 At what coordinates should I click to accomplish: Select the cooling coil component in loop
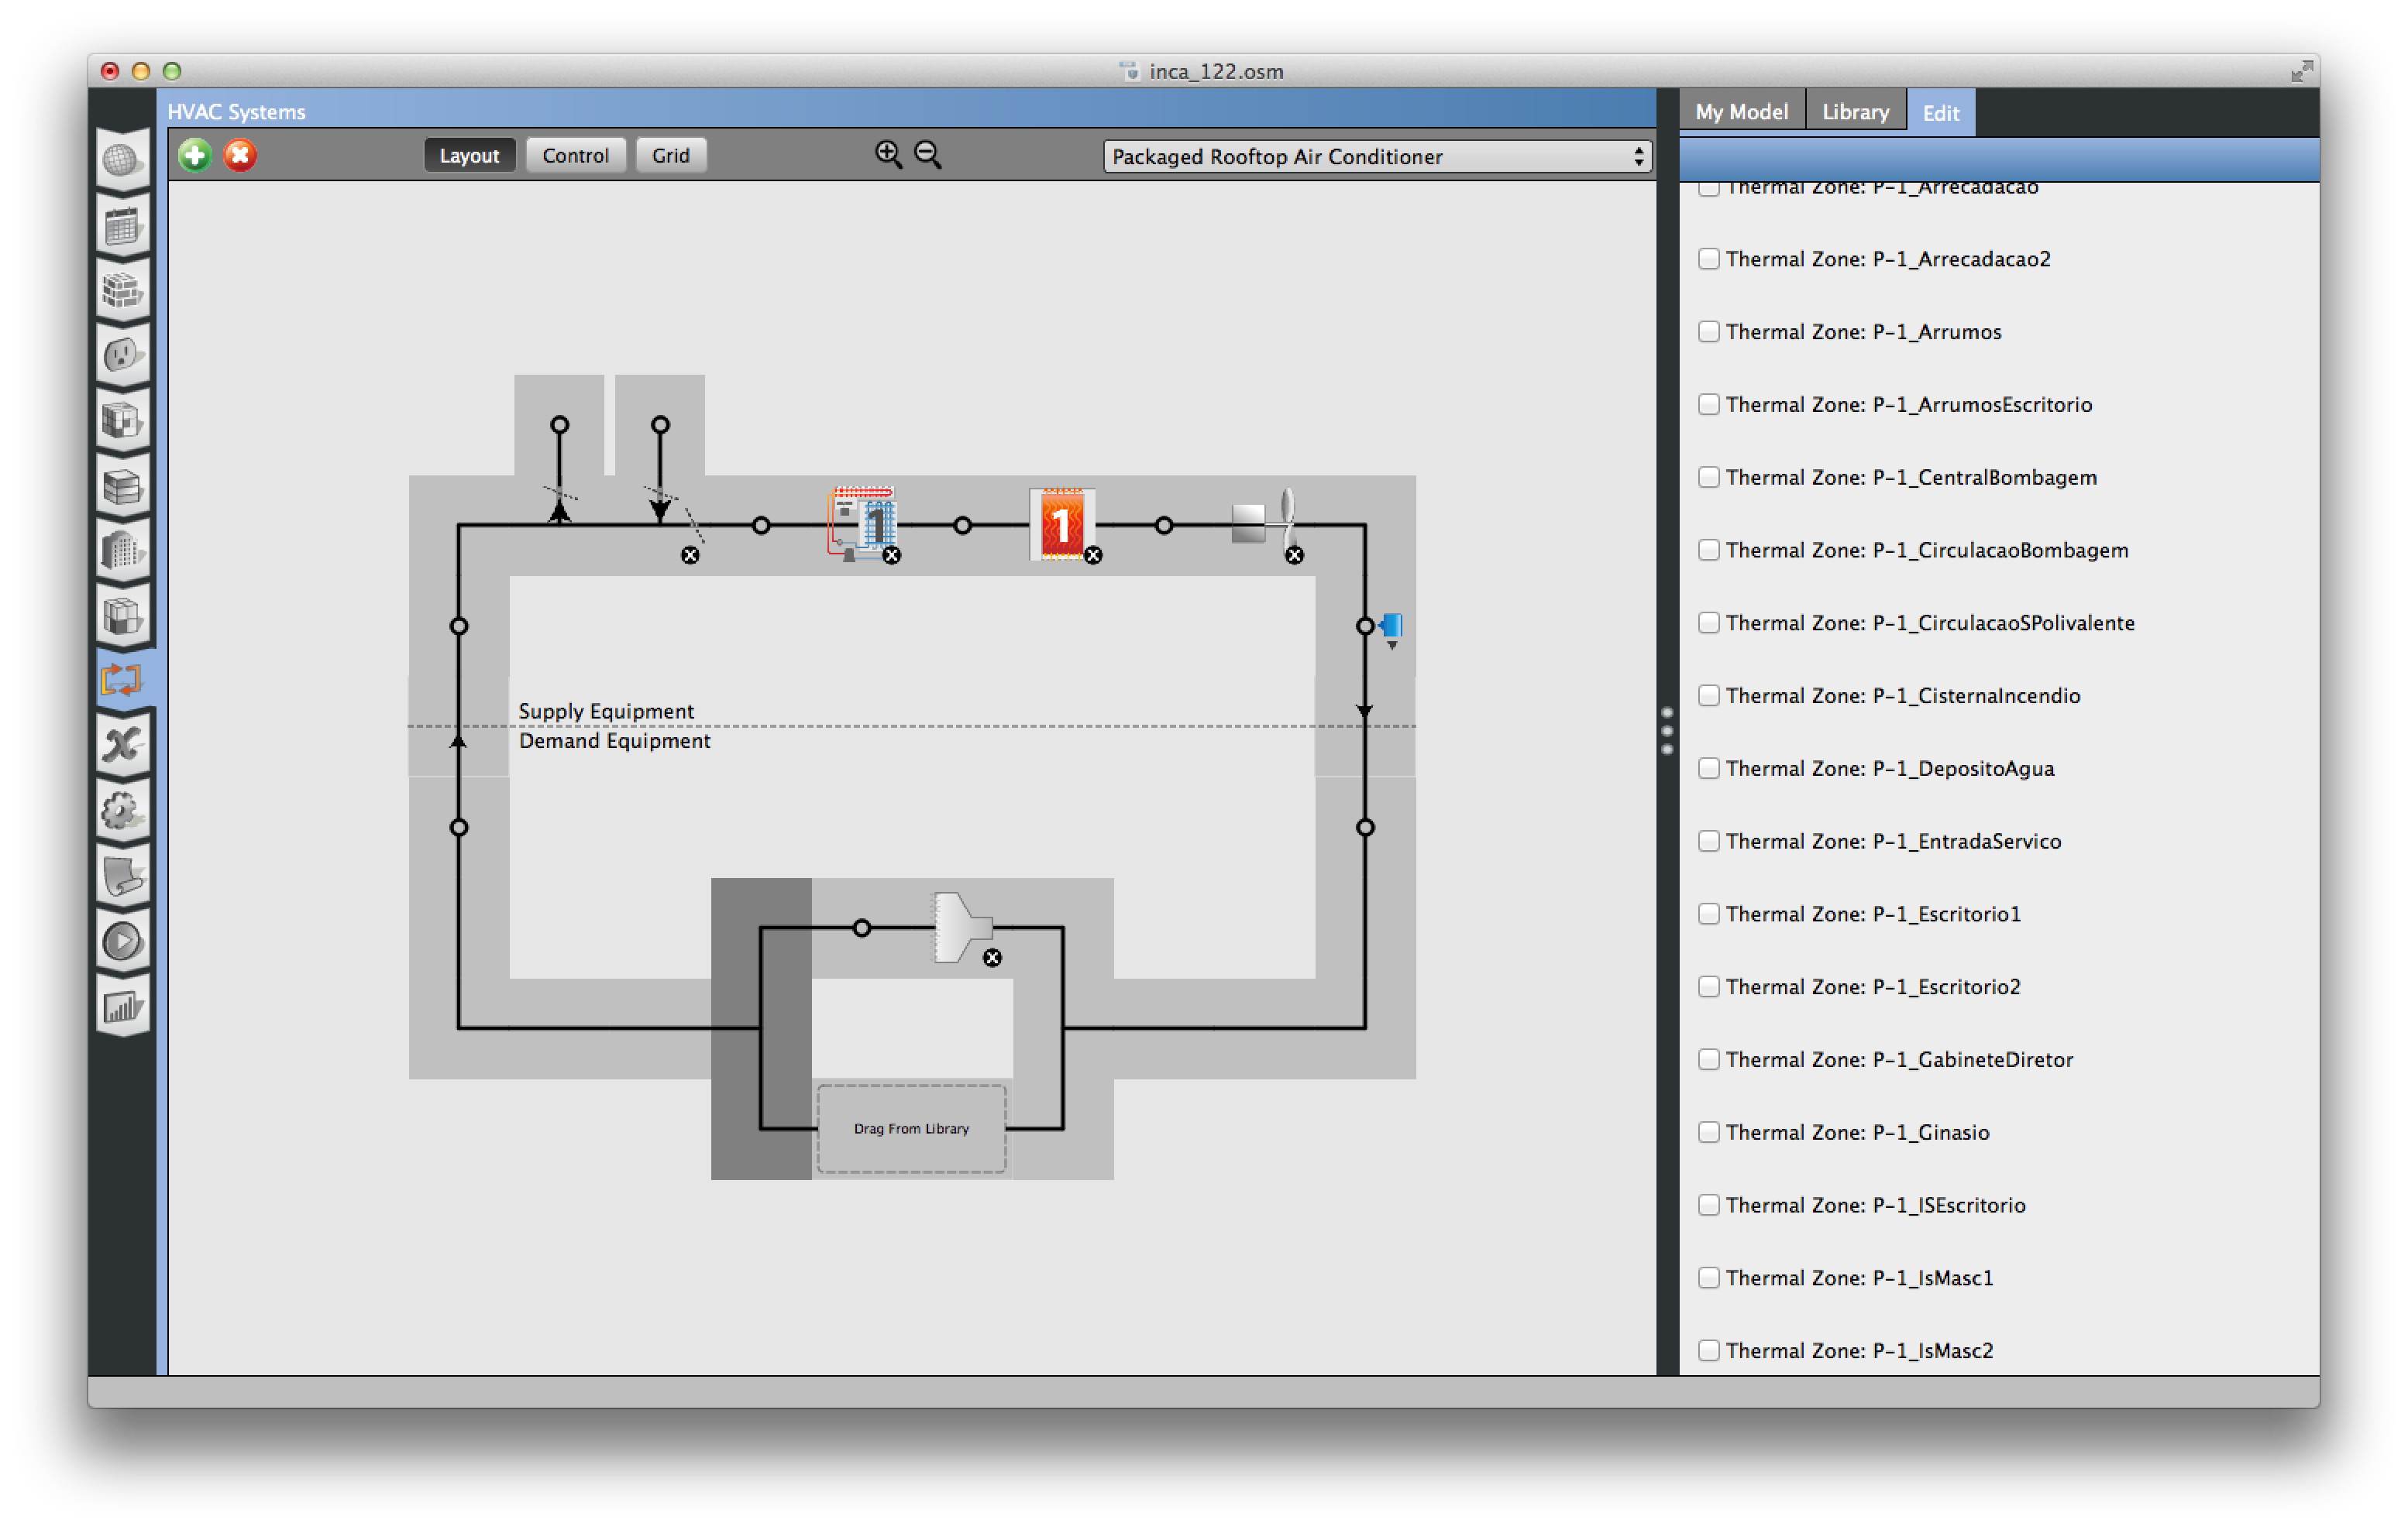pyautogui.click(x=862, y=523)
